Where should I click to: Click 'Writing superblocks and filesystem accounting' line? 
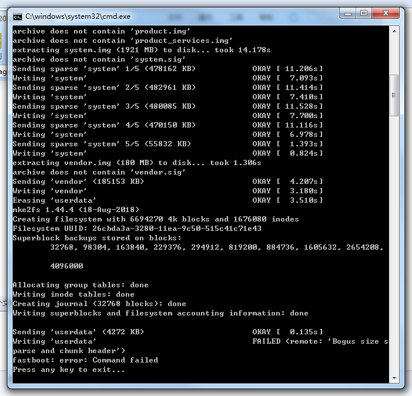point(160,313)
